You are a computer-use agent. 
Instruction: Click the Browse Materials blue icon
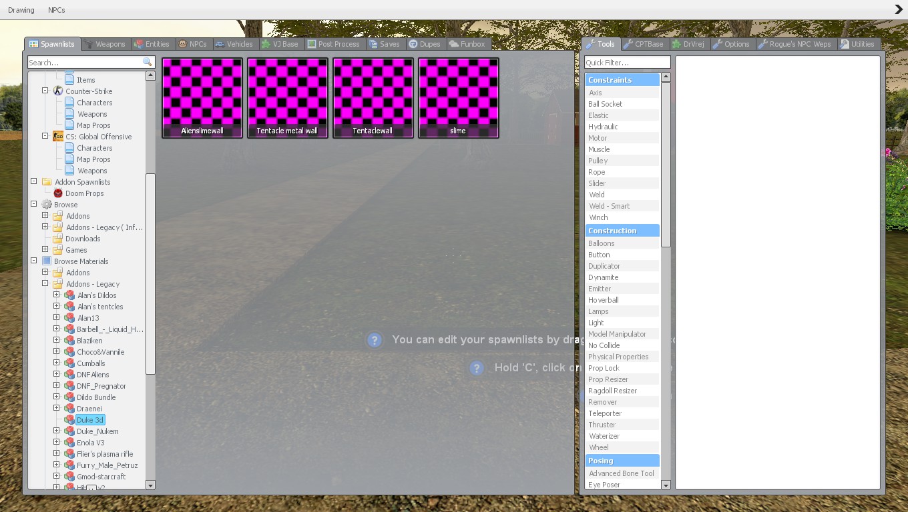pos(47,261)
